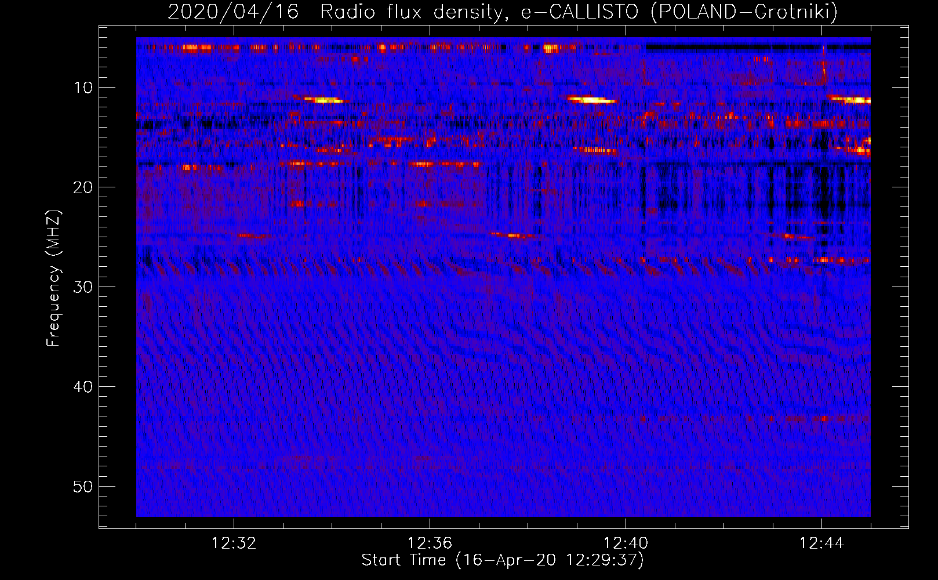Click the 12:36 time tick label
Viewport: 938px width, 580px height.
(430, 543)
